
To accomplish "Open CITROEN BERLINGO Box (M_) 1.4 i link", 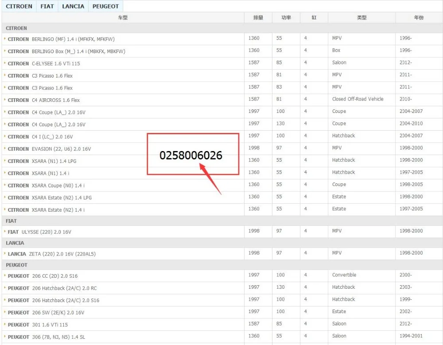I will tap(66, 51).
